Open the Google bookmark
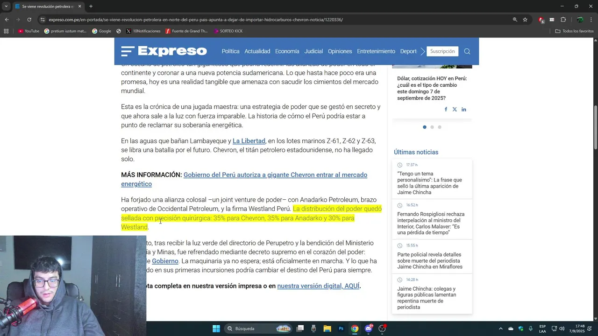 tap(101, 31)
